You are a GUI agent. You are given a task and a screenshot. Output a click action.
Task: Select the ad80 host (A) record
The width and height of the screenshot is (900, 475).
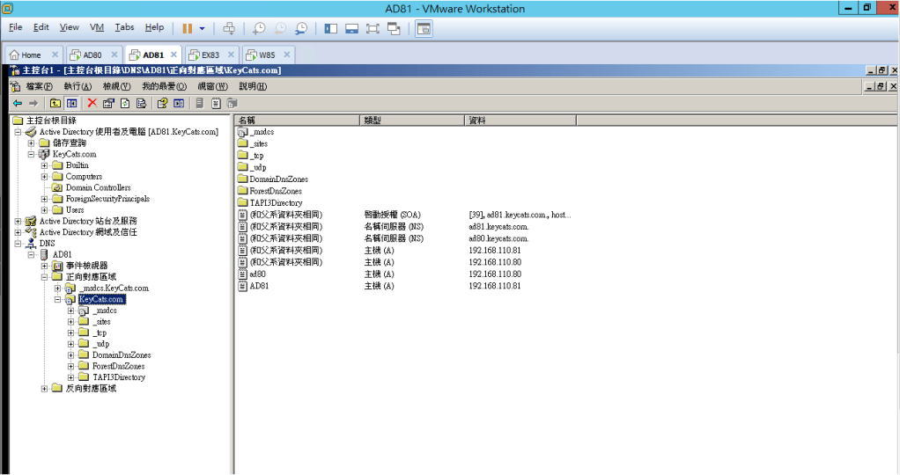click(x=257, y=274)
